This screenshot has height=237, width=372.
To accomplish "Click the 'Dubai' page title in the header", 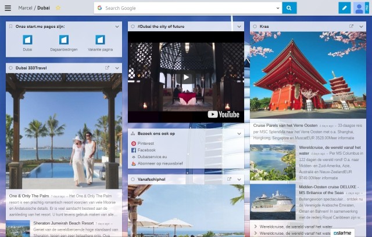I will [44, 8].
